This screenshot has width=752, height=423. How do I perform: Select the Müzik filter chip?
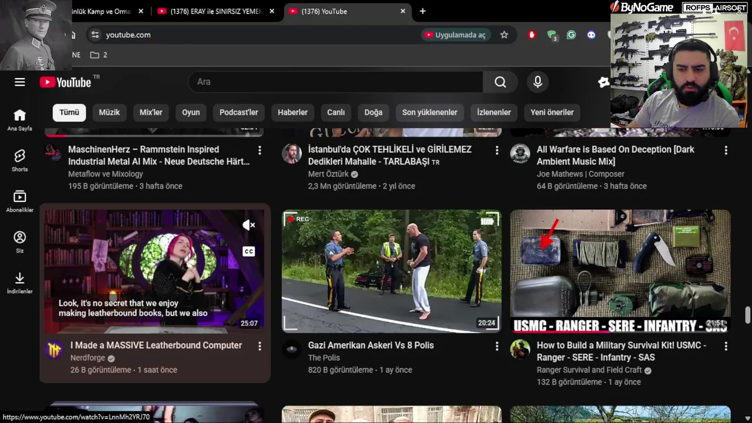(x=109, y=112)
